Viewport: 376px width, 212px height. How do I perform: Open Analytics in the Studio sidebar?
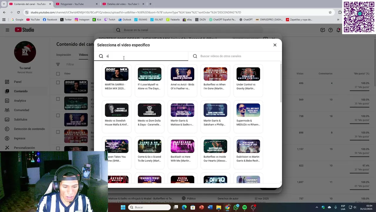[x=25, y=101]
